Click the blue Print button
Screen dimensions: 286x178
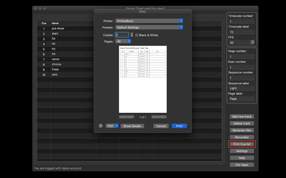(x=179, y=126)
